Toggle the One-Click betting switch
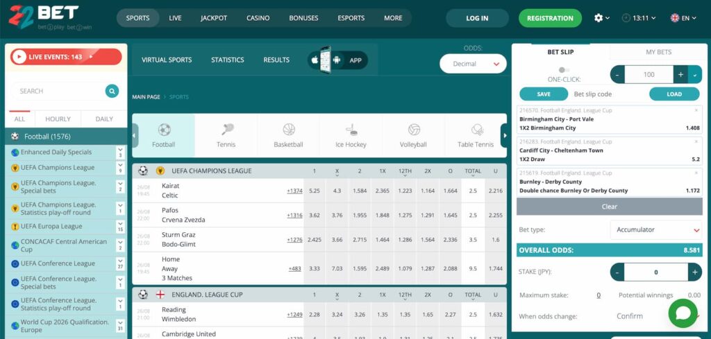This screenshot has width=711, height=339. (564, 70)
